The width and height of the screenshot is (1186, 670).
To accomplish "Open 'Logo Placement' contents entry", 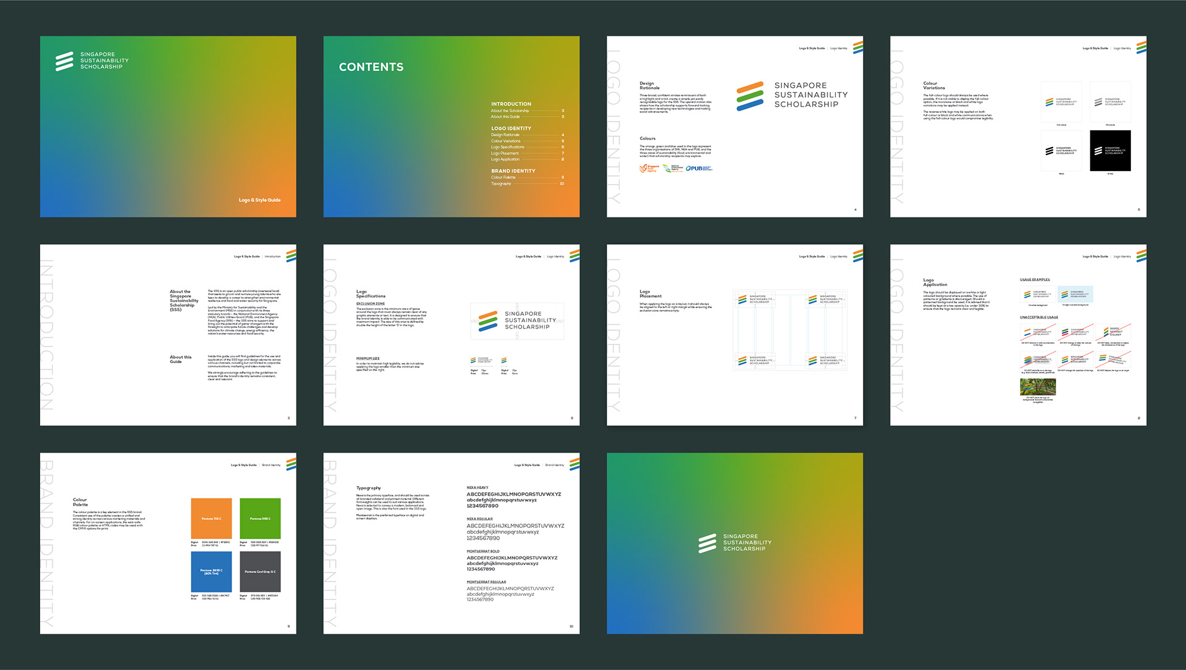I will pyautogui.click(x=528, y=153).
